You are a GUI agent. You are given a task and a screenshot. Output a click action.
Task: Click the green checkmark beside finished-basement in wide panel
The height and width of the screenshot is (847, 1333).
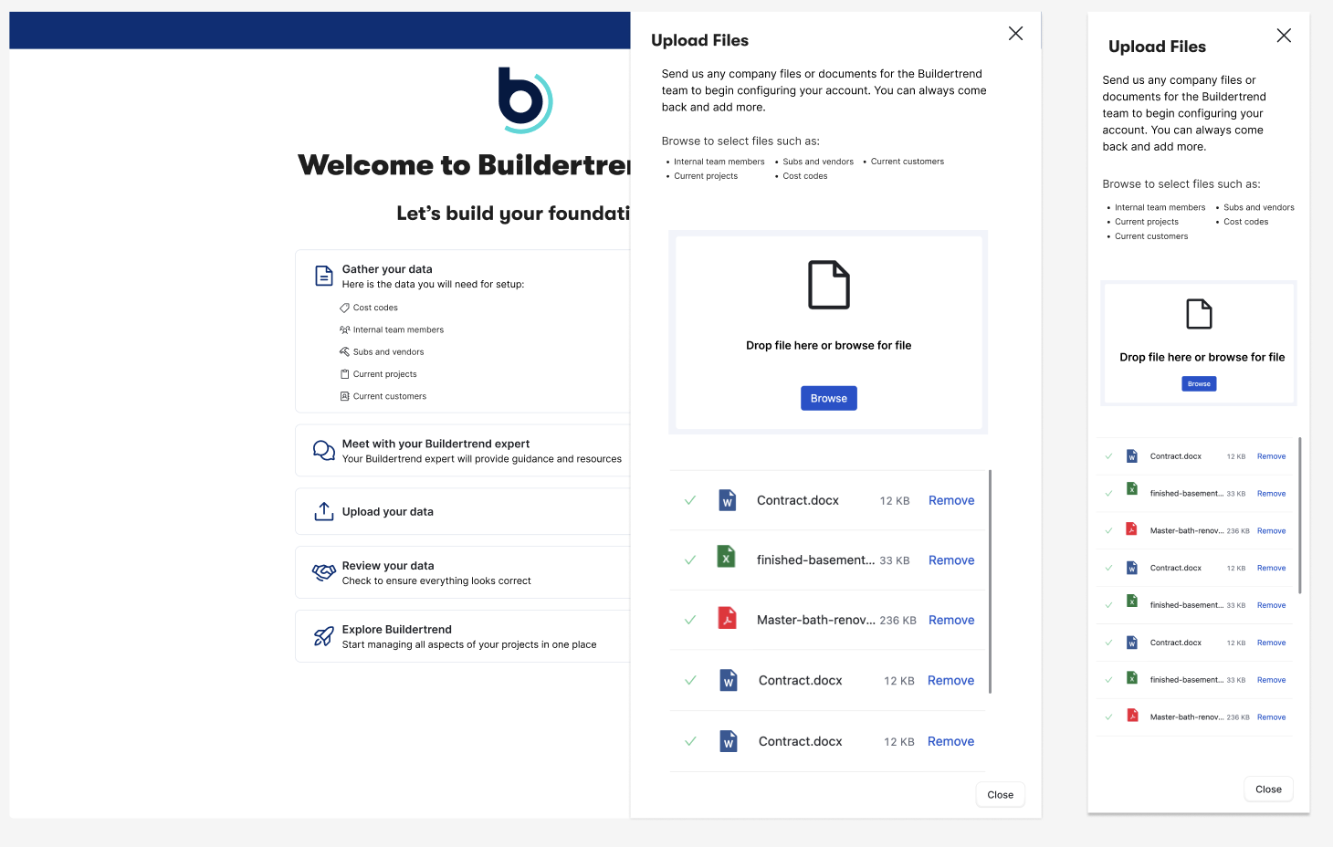[690, 560]
